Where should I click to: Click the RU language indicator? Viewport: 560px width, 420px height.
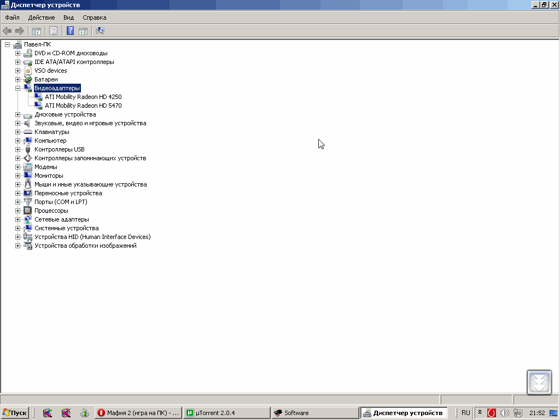(465, 413)
